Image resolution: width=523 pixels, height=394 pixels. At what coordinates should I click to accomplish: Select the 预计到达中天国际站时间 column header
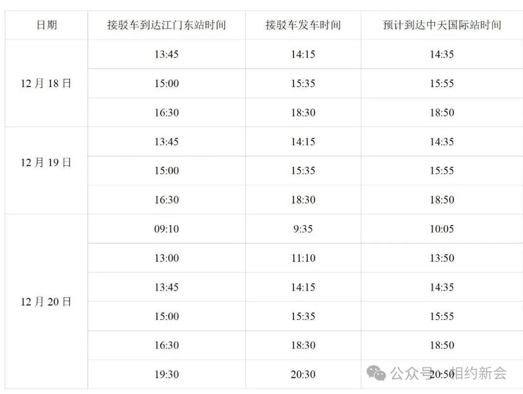click(x=442, y=25)
